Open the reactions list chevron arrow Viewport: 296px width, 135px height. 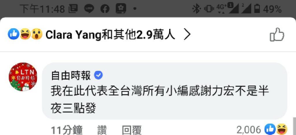coord(187,35)
